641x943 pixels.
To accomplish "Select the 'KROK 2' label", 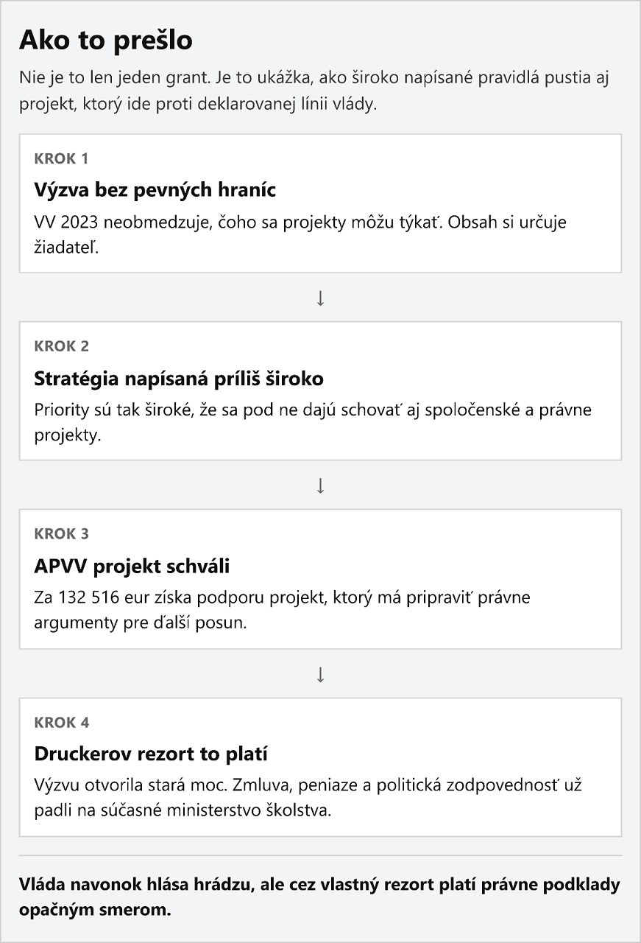I will click(x=61, y=346).
